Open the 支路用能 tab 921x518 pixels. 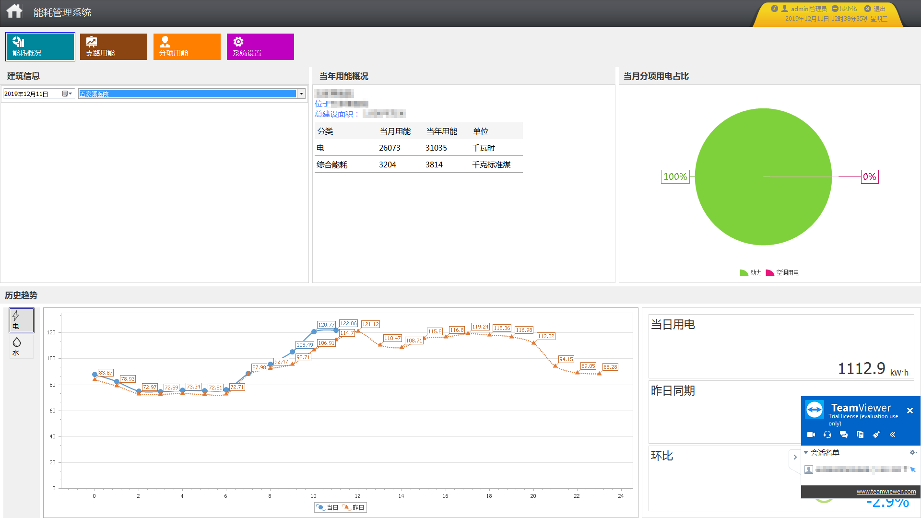(x=113, y=47)
